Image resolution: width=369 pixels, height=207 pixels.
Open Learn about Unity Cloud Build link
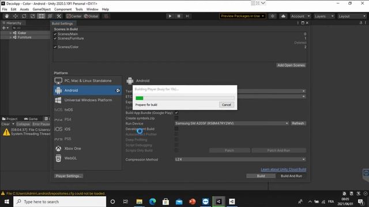pyautogui.click(x=283, y=169)
